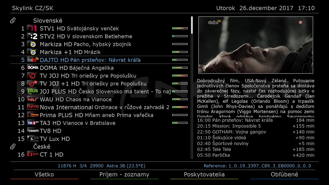This screenshot has height=185, width=329.
Task: Select Ordinace v růžové zahradě 2
Action: pyautogui.click(x=132, y=107)
